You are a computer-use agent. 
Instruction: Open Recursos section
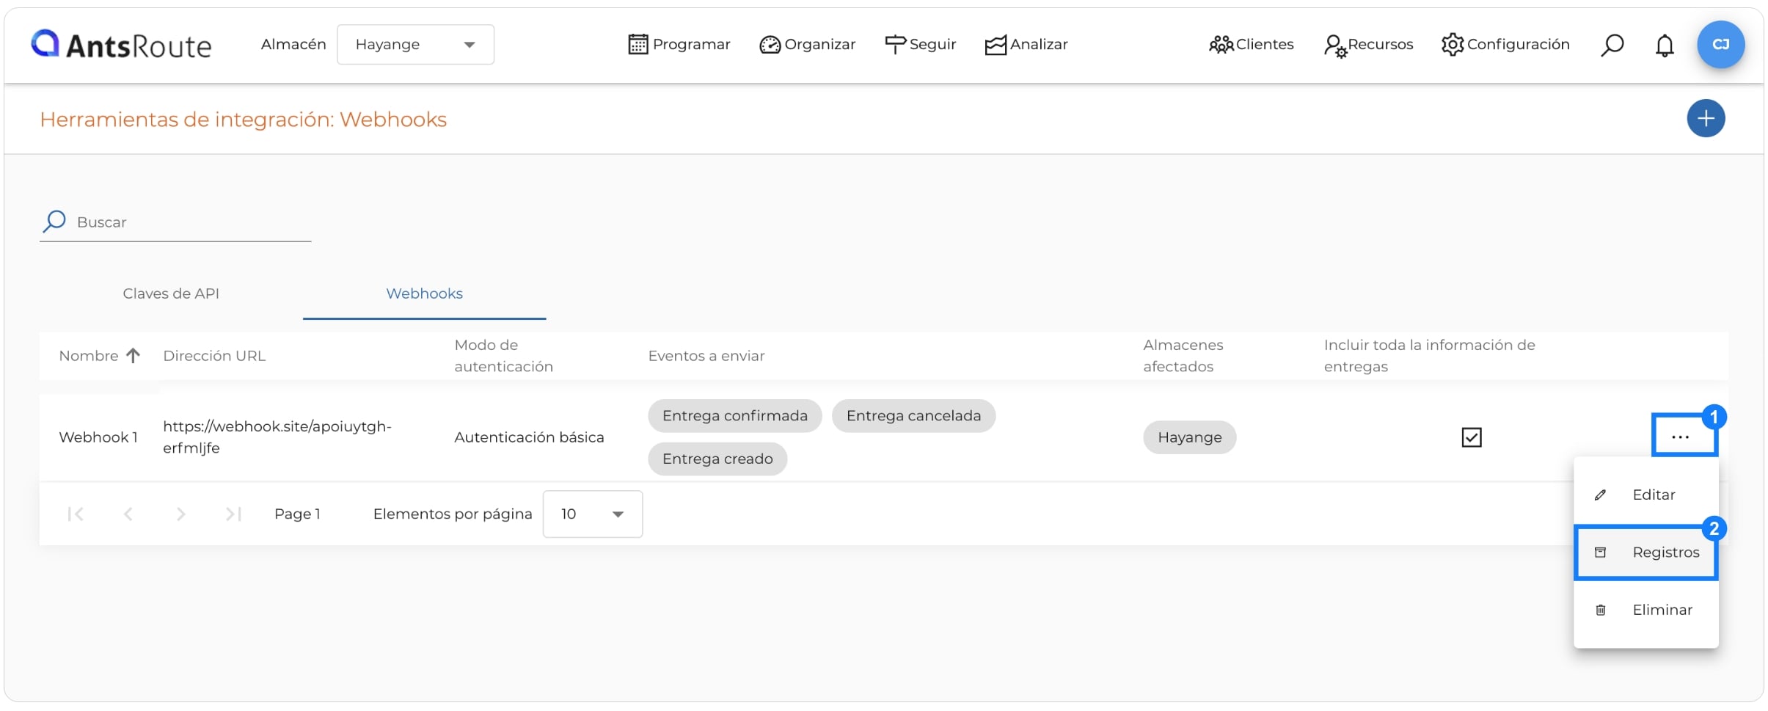[1369, 45]
